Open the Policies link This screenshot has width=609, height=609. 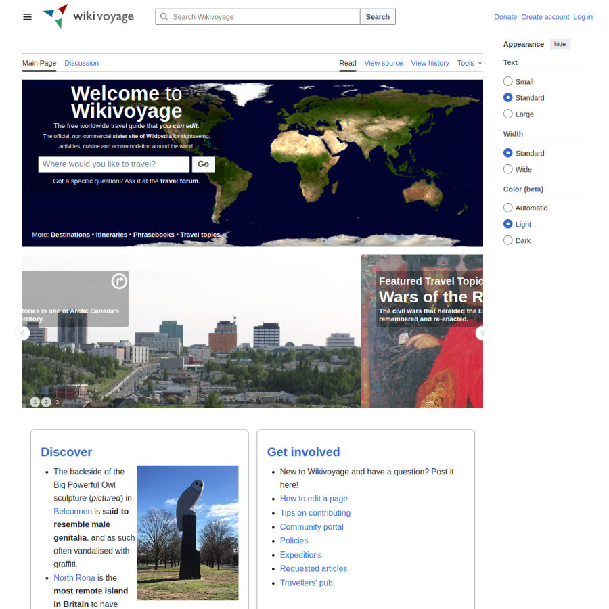[294, 541]
